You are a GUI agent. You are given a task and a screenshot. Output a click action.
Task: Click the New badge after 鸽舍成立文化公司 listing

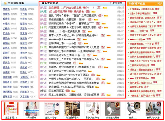click(90, 71)
